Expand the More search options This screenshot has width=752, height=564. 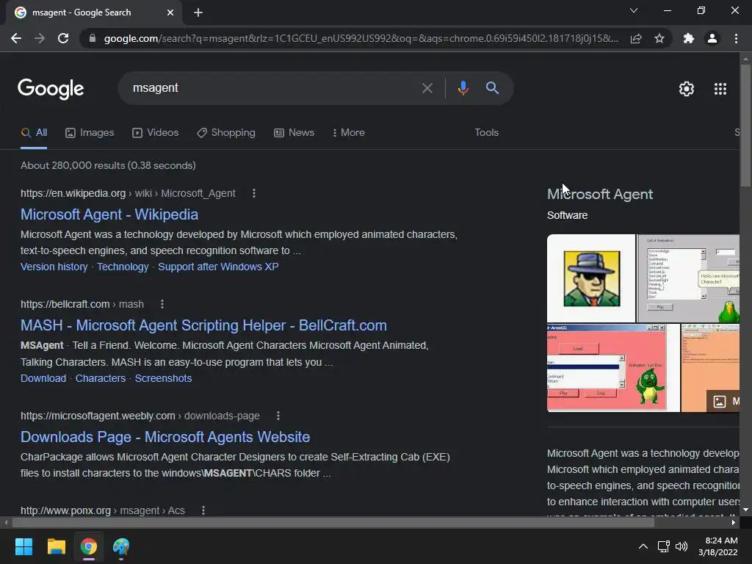tap(349, 133)
